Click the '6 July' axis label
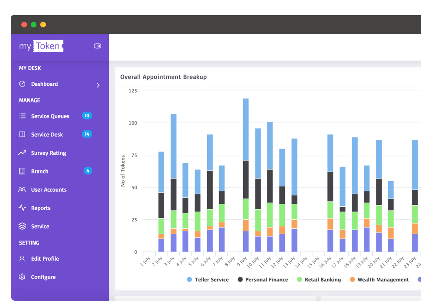This screenshot has width=421, height=301. point(206,261)
